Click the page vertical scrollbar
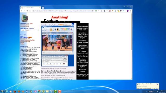 (x=132, y=46)
